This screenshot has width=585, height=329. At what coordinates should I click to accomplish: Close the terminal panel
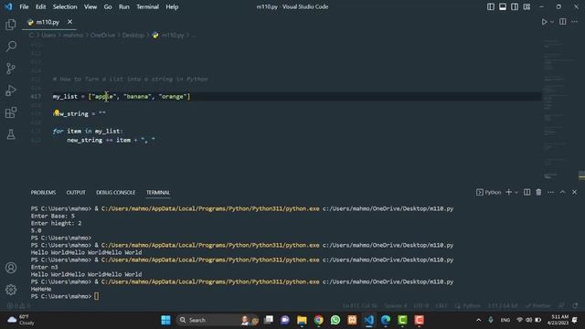click(x=575, y=192)
